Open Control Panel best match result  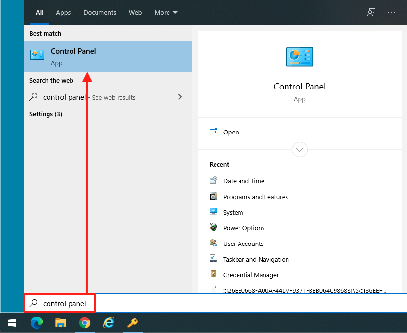click(x=108, y=57)
